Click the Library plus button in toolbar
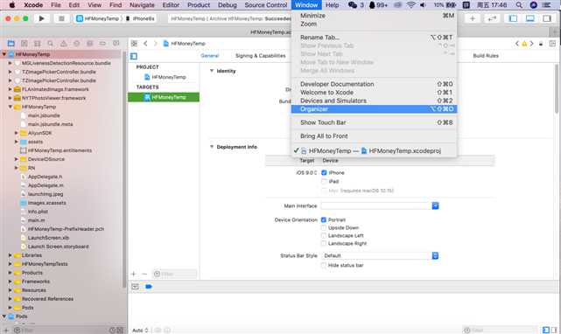Viewport: 561px width, 334px height. (473, 18)
